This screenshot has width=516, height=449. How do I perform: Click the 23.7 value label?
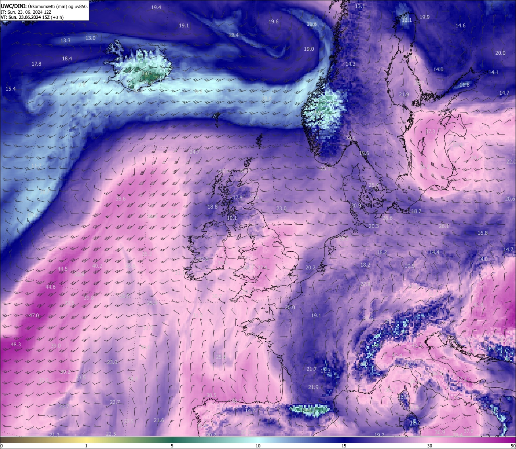tap(64, 407)
